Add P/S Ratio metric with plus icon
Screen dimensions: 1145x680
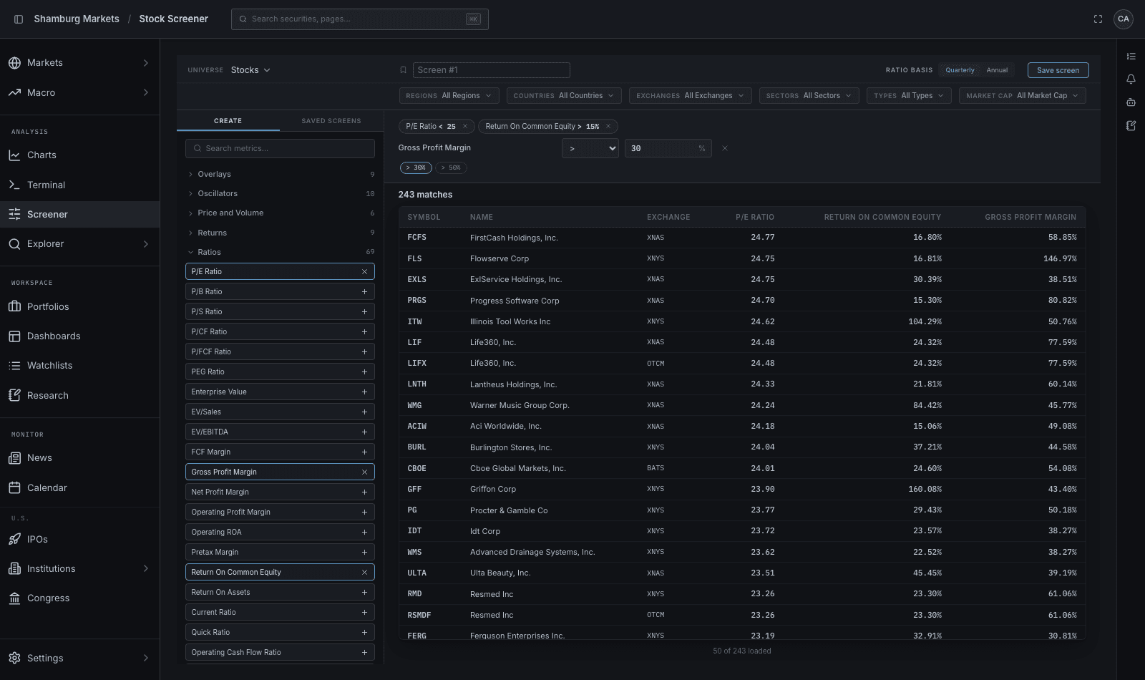[364, 312]
